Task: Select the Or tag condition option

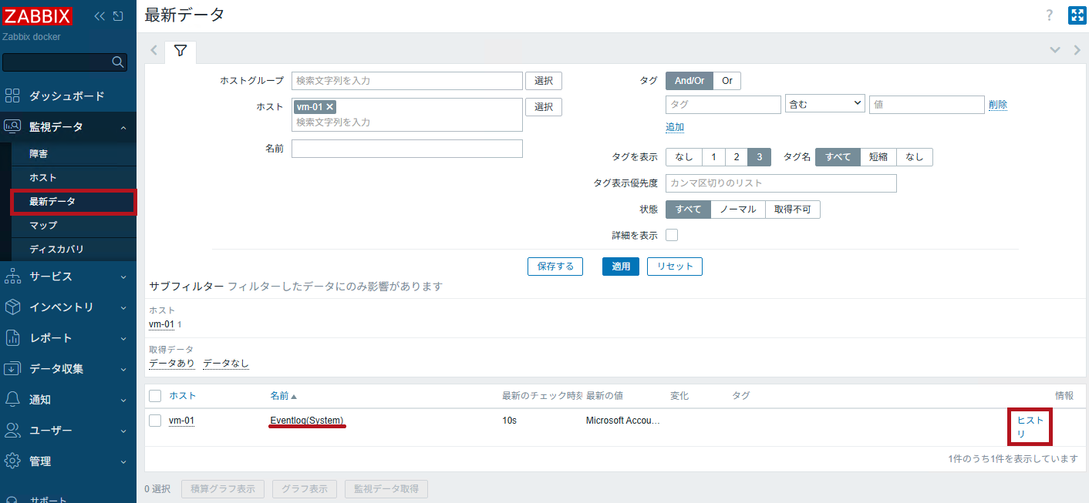Action: tap(727, 81)
